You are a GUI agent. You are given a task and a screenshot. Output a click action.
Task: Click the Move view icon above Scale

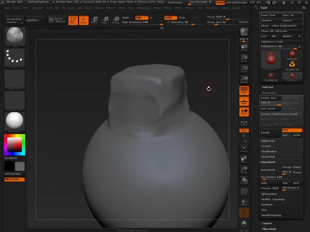(x=244, y=159)
